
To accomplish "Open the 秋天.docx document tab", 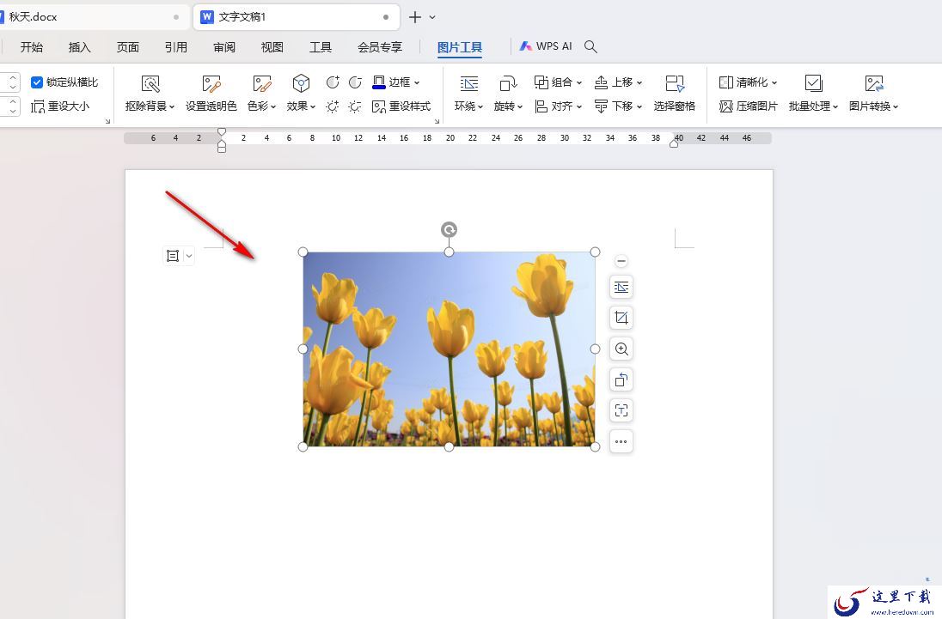I will 92,17.
